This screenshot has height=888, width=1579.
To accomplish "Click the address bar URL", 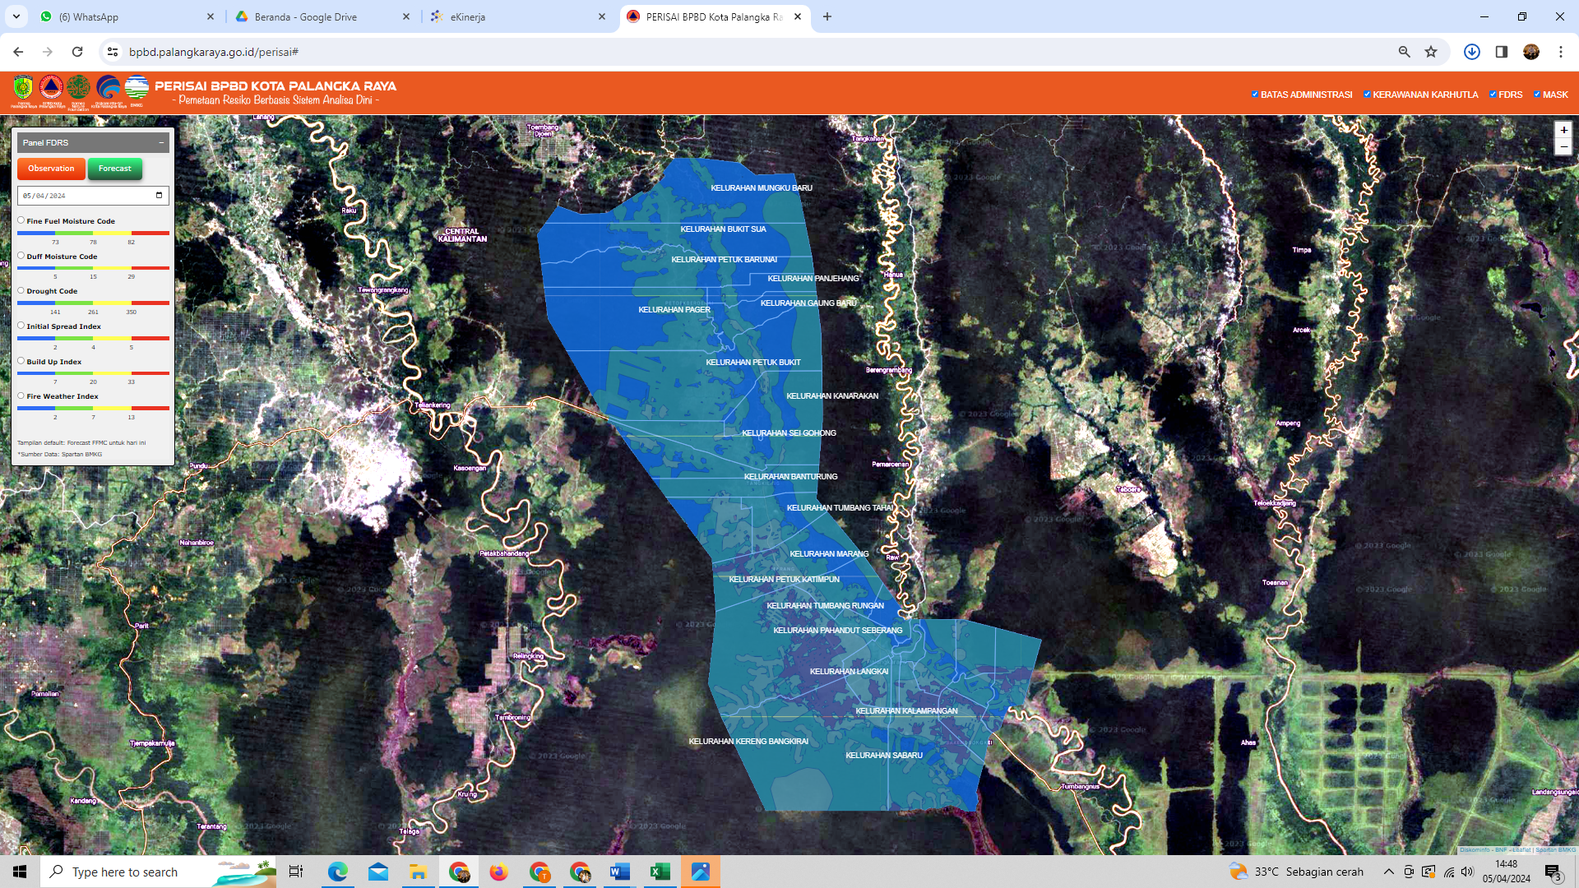I will [x=214, y=52].
